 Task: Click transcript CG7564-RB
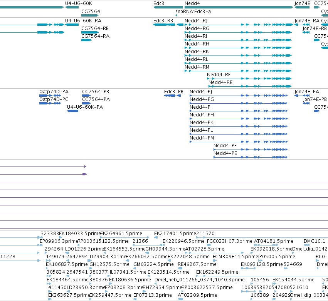pyautogui.click(x=90, y=32)
